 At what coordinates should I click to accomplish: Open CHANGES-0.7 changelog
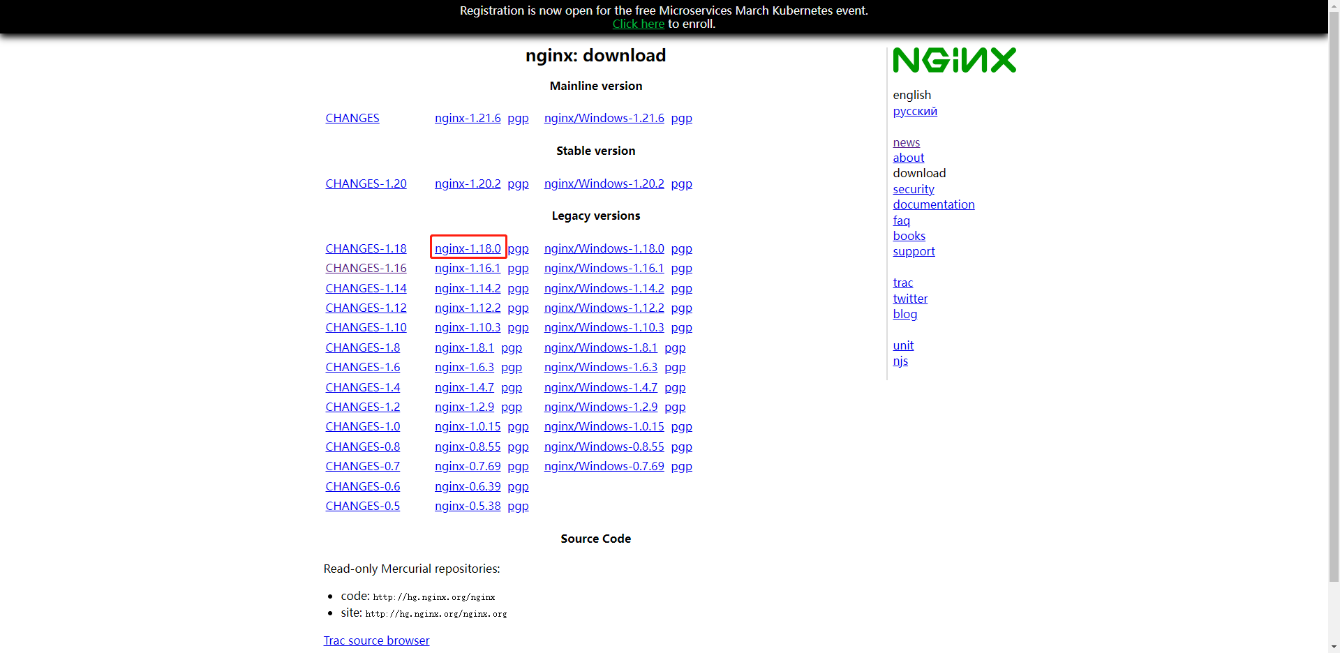363,466
